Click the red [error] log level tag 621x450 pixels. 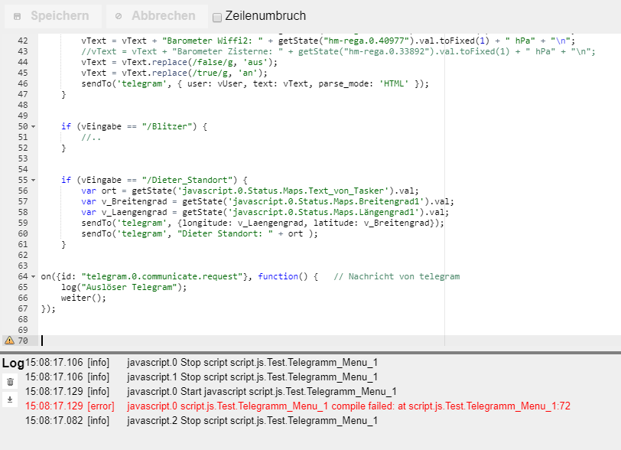click(x=101, y=406)
